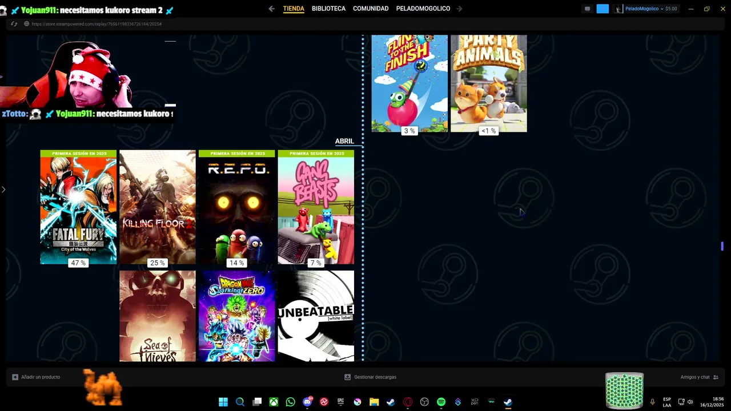Open the Killing Floor 2 cover
Viewport: 731px width, 411px height.
158,207
